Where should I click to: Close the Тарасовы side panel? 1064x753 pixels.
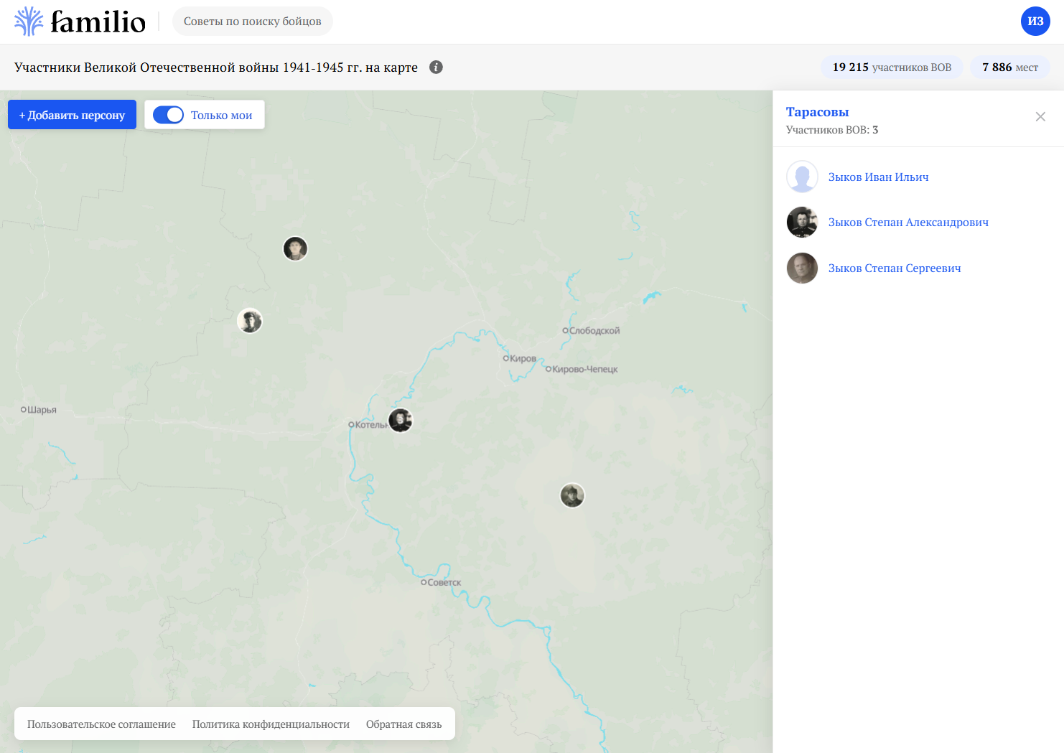pyautogui.click(x=1040, y=117)
